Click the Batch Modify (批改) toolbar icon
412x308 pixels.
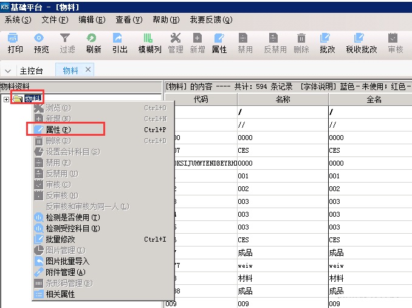(x=327, y=43)
